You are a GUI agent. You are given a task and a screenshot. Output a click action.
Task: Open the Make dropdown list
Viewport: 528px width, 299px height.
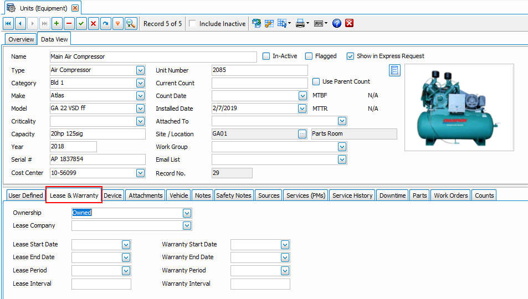140,96
